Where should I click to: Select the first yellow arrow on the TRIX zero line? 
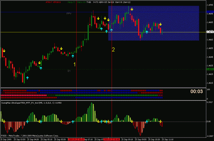(x=4, y=121)
